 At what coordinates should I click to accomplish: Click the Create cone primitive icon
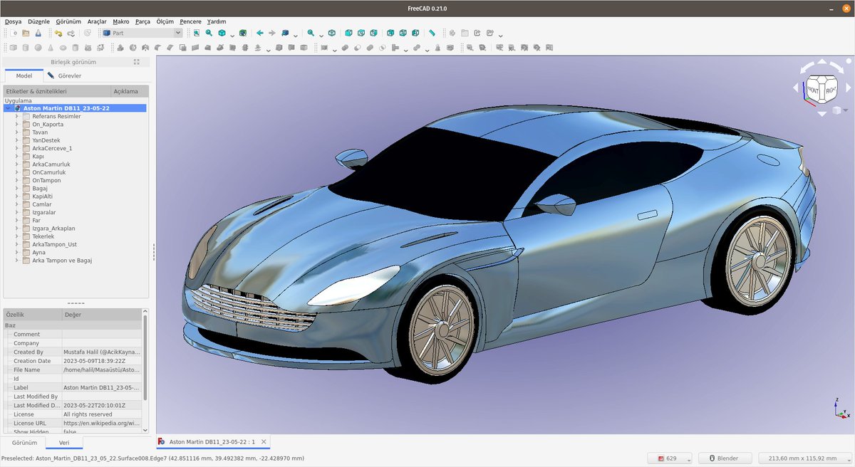[51, 48]
